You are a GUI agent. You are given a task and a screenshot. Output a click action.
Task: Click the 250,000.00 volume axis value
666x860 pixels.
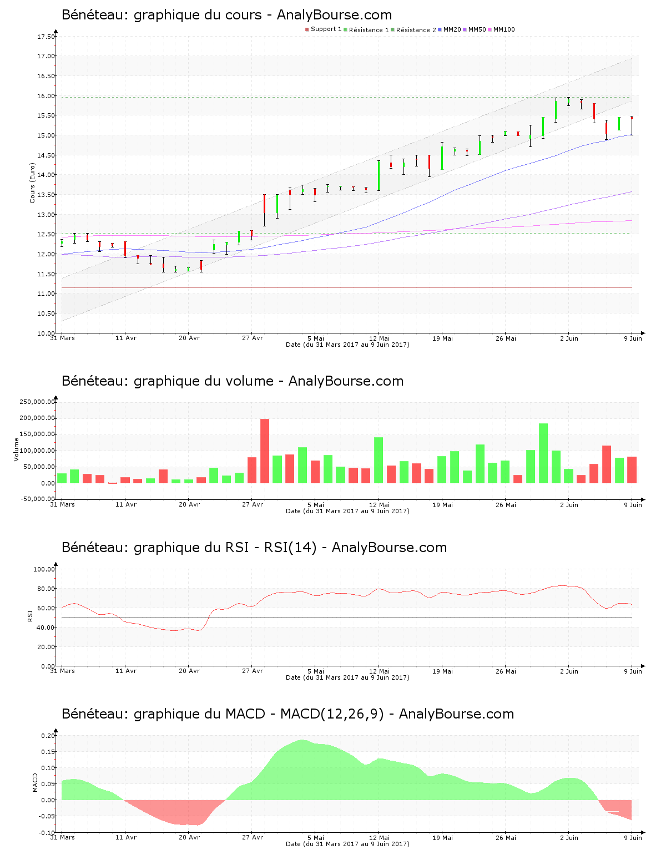coord(37,402)
